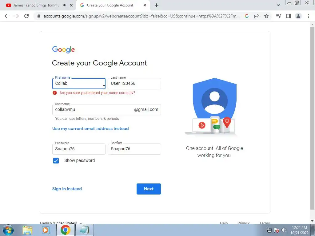Viewport: 315px width, 236px height.
Task: Click the Sign in instead link
Action: pyautogui.click(x=67, y=189)
